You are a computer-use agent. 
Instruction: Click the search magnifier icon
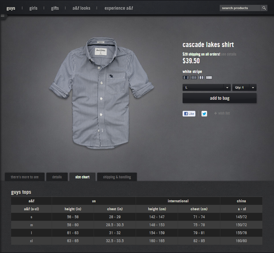click(x=264, y=8)
